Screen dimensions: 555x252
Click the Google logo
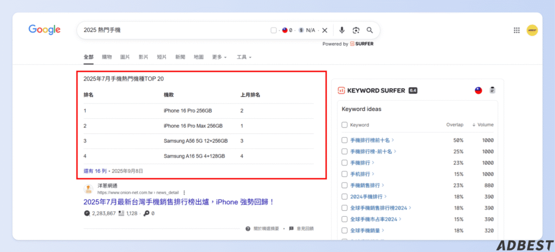pyautogui.click(x=44, y=30)
